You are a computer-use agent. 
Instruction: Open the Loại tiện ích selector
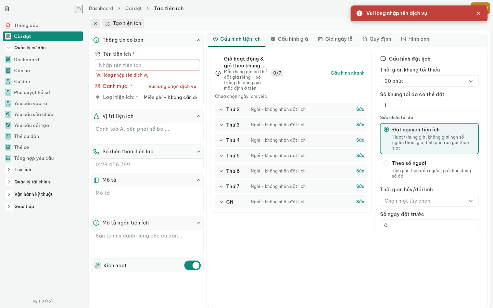click(x=170, y=97)
